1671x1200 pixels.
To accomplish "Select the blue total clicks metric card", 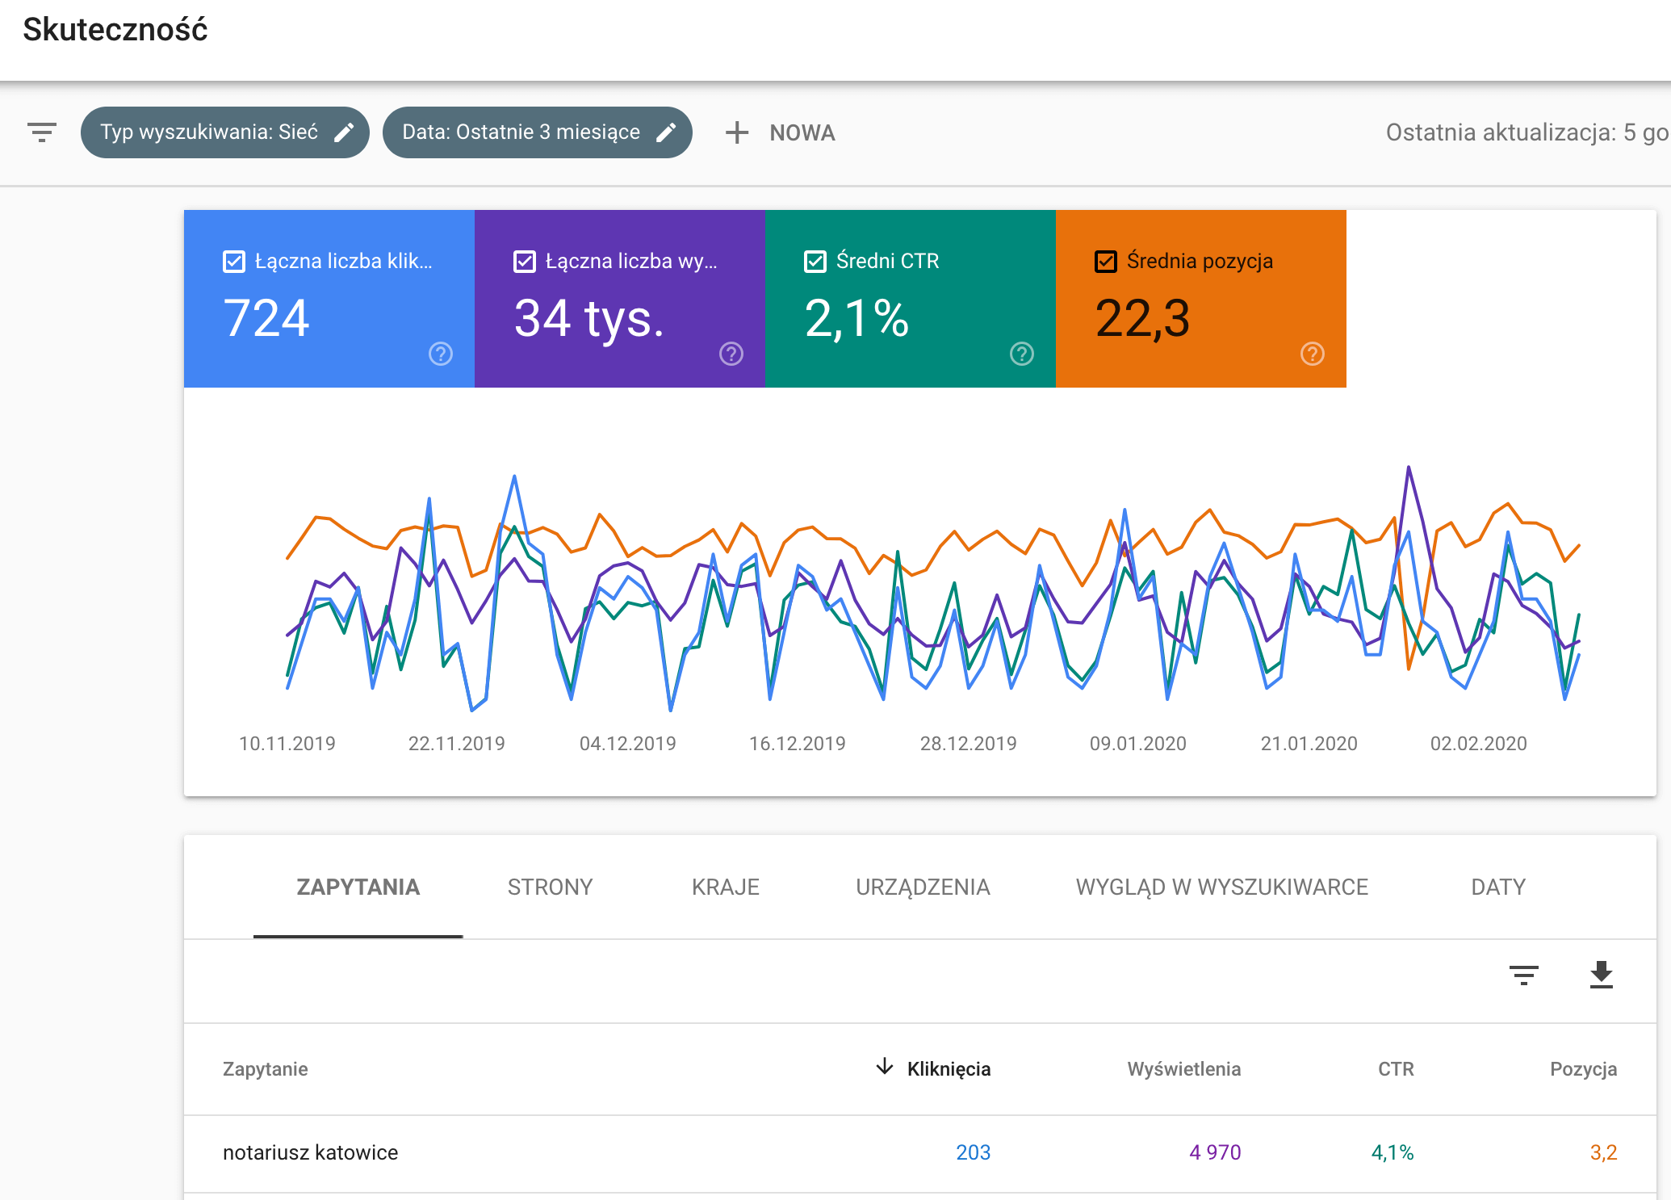I will 329,299.
